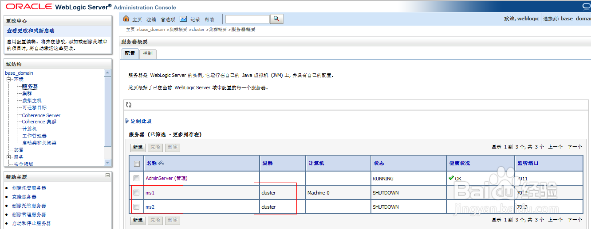Open the 帮助 toolbar item
Image resolution: width=591 pixels, height=229 pixels.
click(x=209, y=19)
